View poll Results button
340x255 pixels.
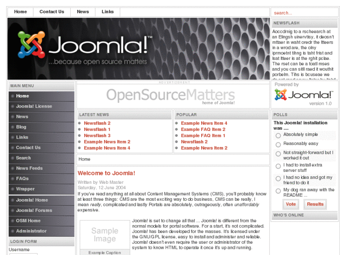point(315,204)
